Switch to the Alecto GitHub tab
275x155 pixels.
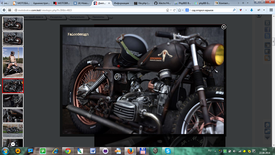[162, 3]
